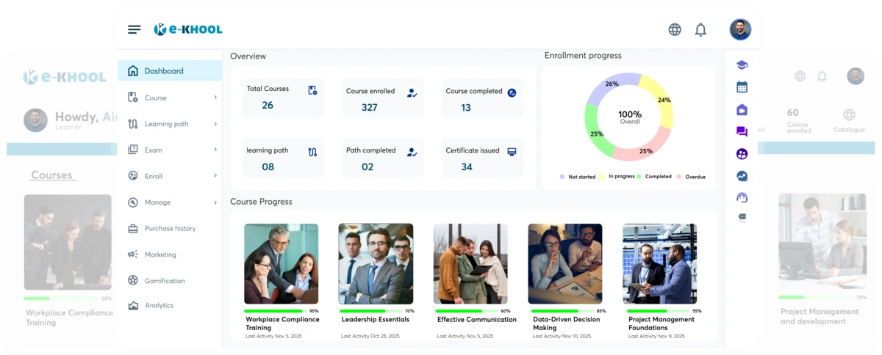Click the purple chat bubbles icon

[742, 132]
